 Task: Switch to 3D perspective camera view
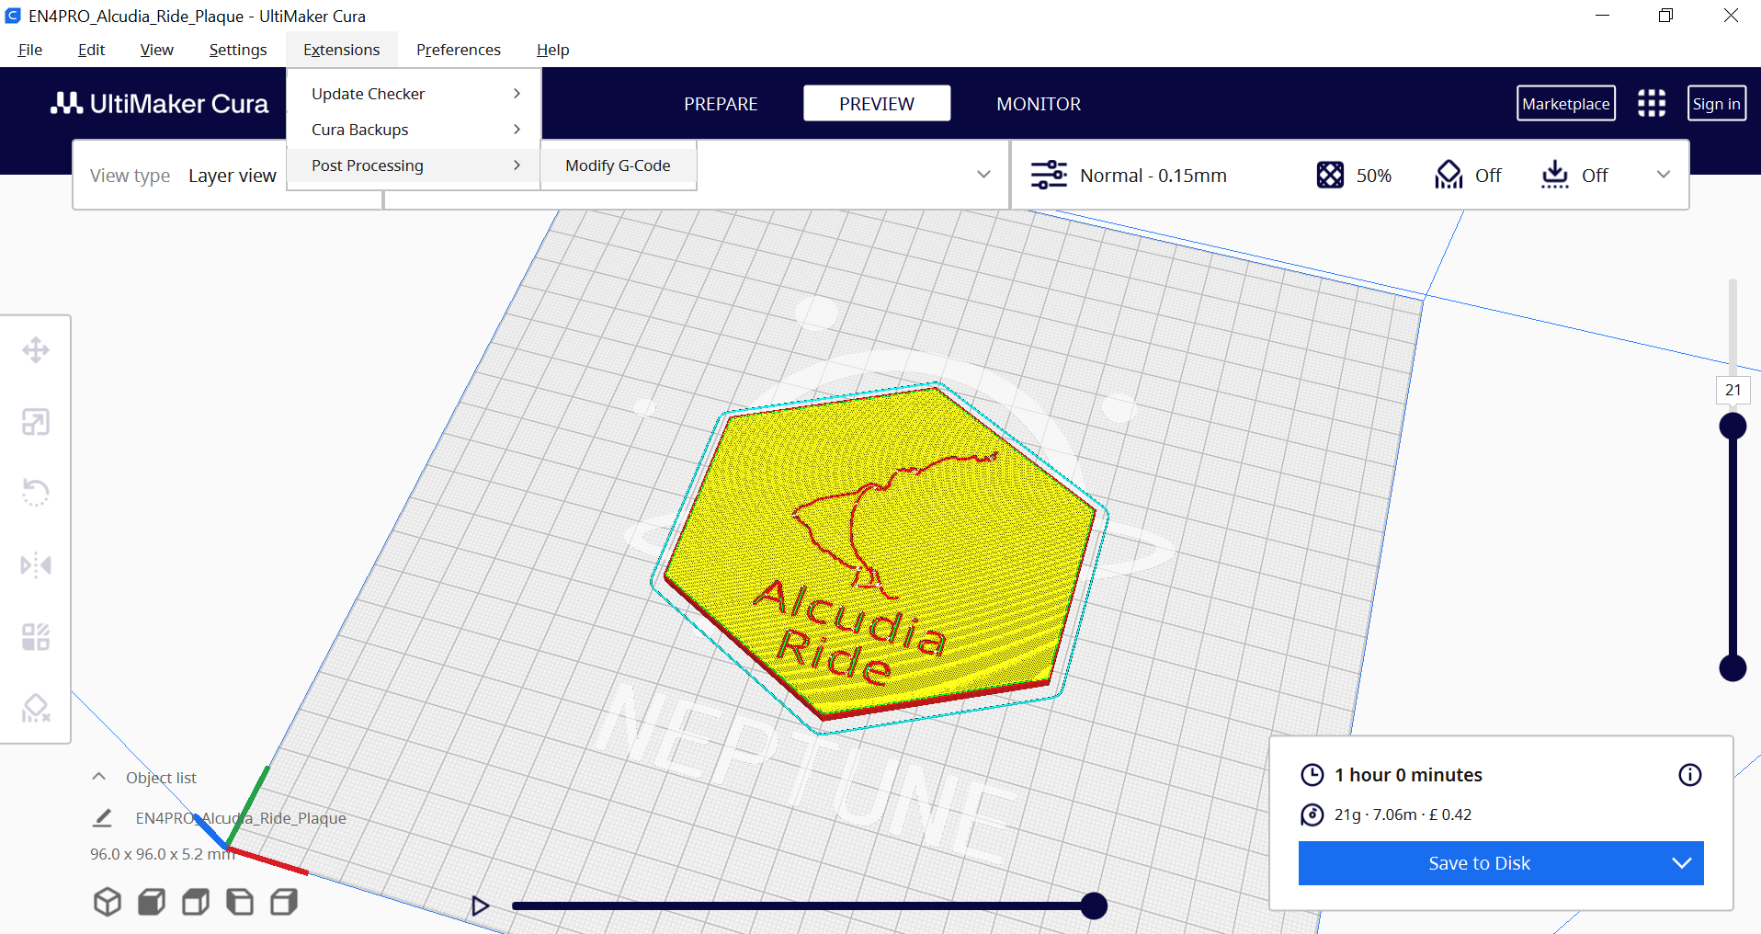point(108,902)
